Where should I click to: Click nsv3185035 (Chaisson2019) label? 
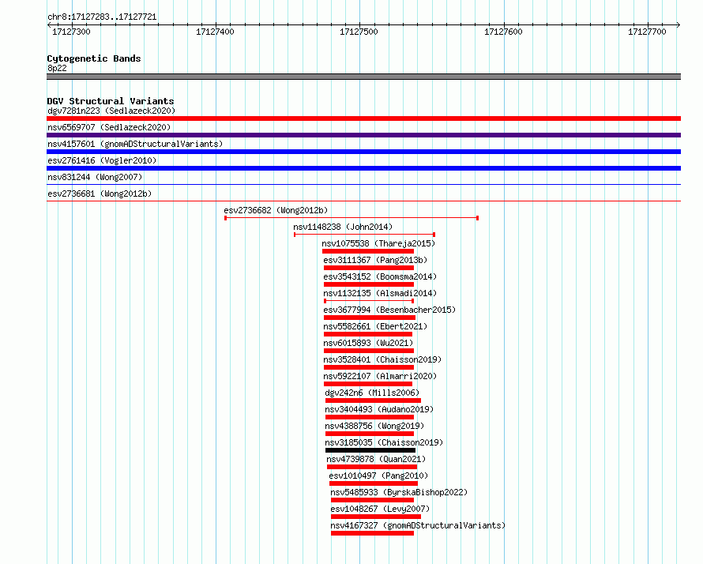[x=384, y=442]
